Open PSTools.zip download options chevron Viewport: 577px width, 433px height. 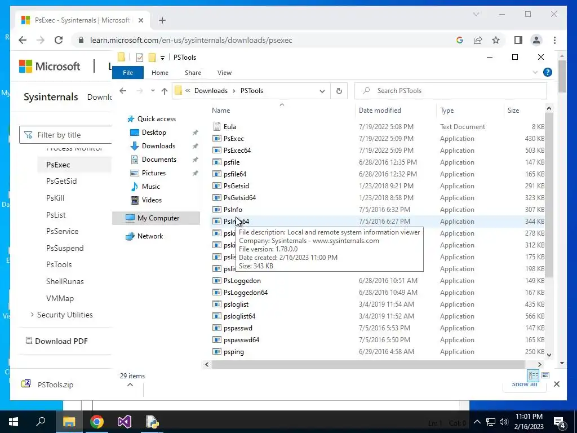[130, 385]
